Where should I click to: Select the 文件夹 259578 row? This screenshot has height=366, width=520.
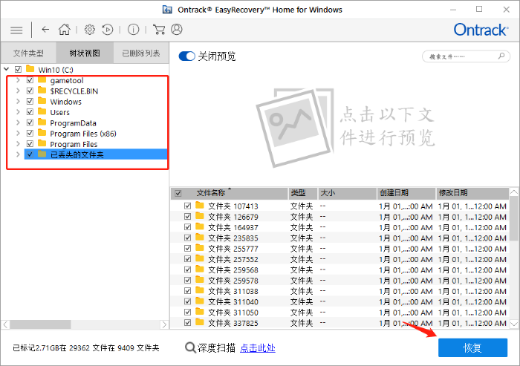pos(340,280)
